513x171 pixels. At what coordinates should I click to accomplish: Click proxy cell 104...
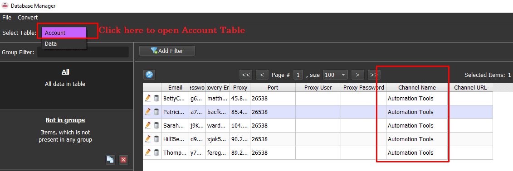click(240, 125)
